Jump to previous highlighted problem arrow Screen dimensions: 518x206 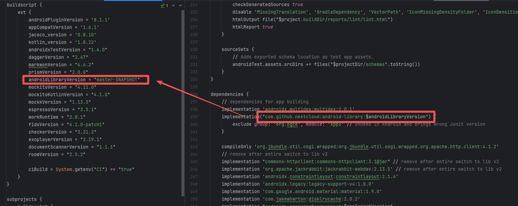173,5
